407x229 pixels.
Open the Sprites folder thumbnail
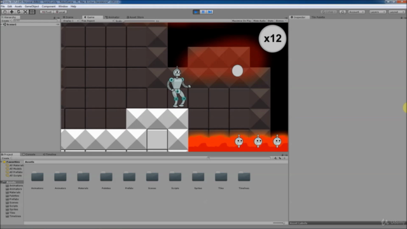coord(198,177)
